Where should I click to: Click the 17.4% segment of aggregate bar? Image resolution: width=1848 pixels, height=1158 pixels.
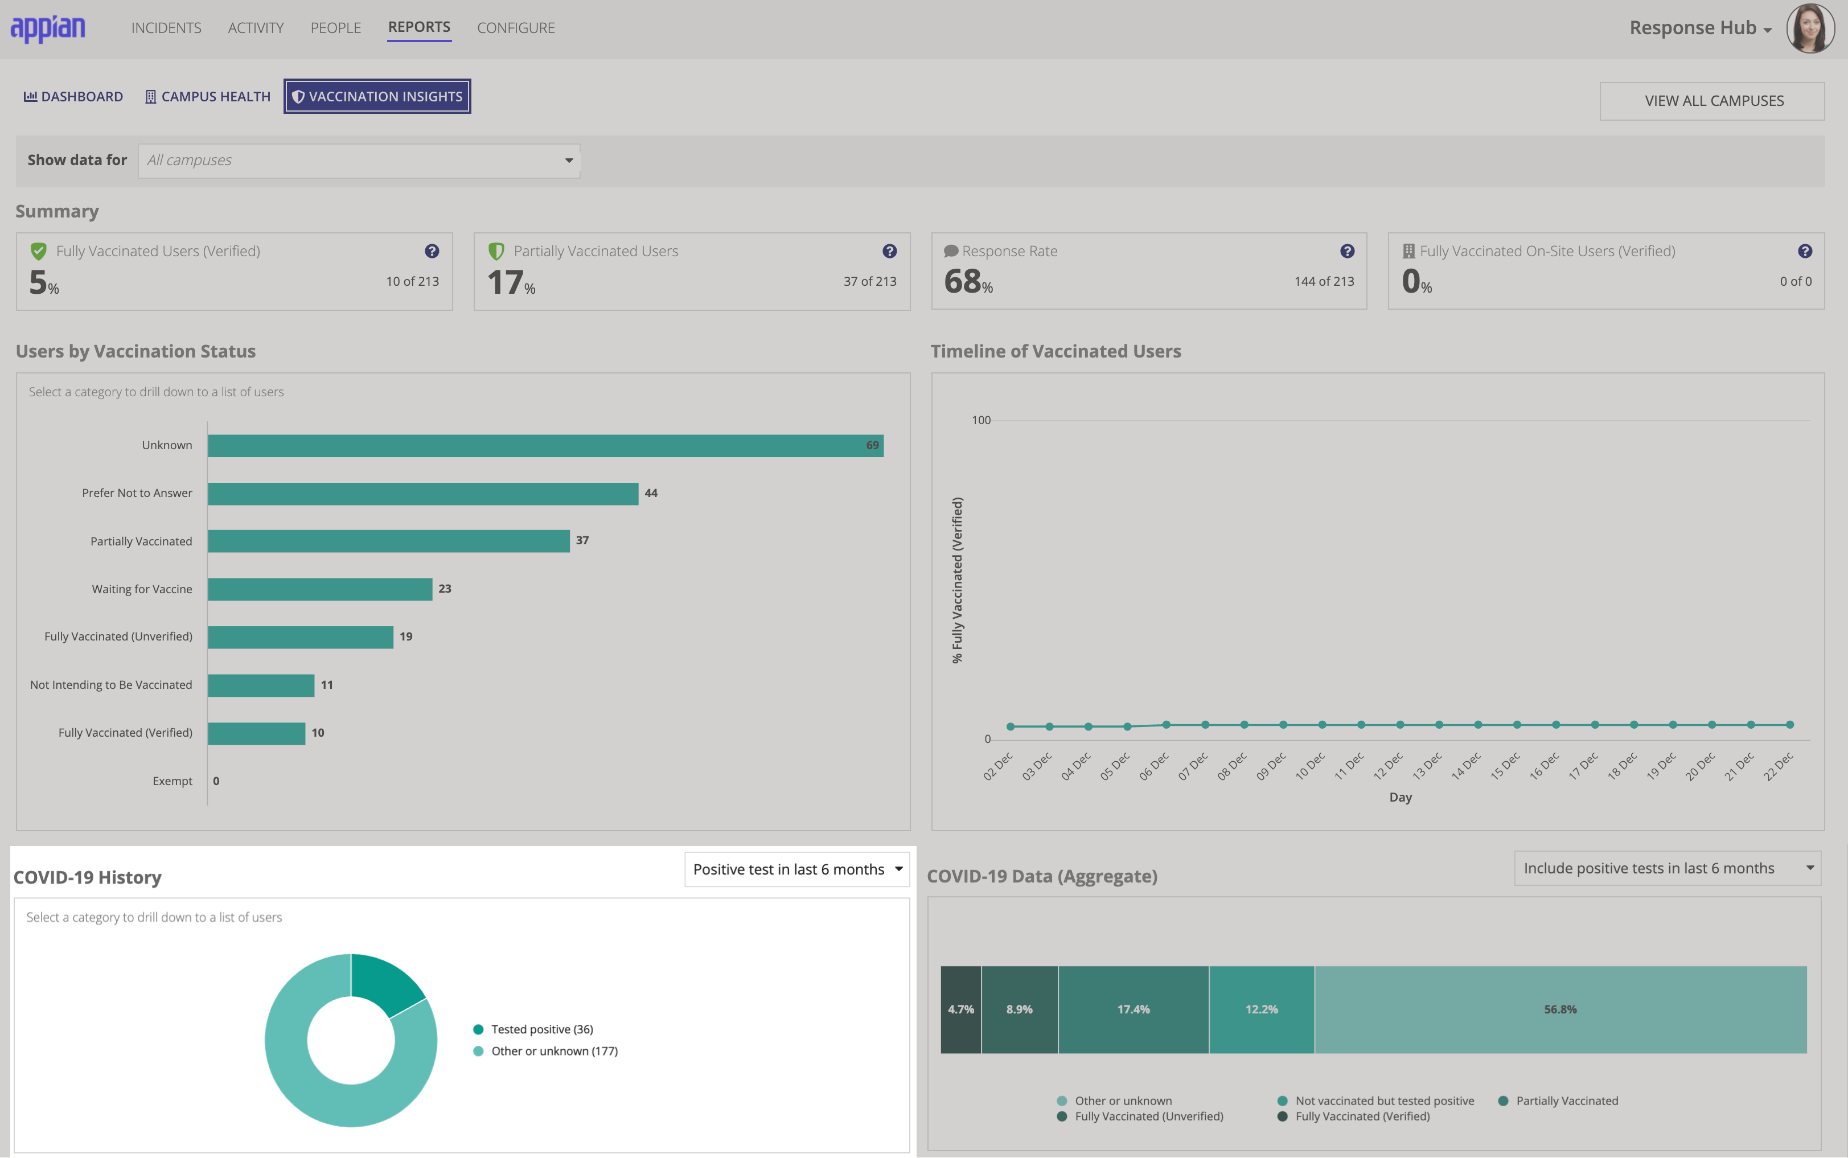[x=1134, y=1009]
